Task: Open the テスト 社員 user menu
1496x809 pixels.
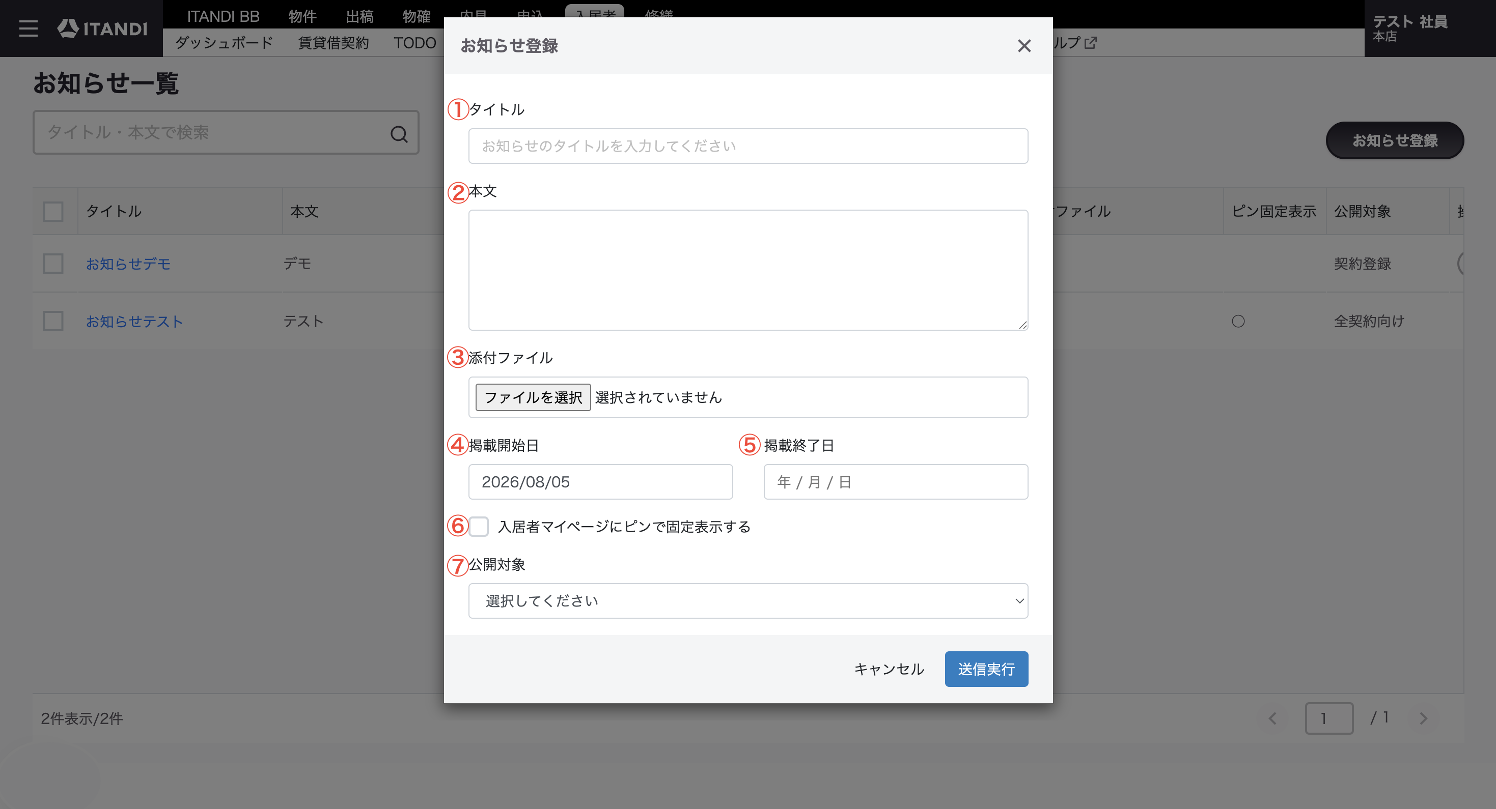Action: coord(1430,28)
